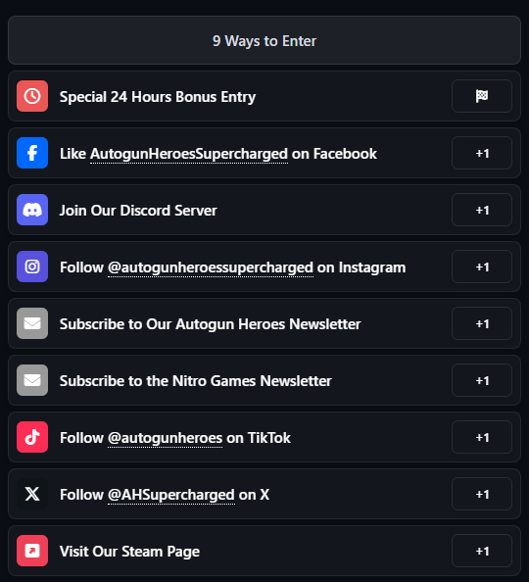Screen dimensions: 529x582
Task: Click the X logo icon
Action: coord(32,494)
